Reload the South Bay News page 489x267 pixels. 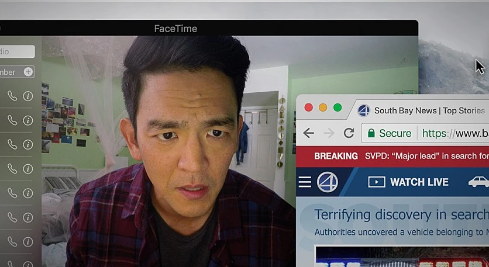(x=349, y=133)
